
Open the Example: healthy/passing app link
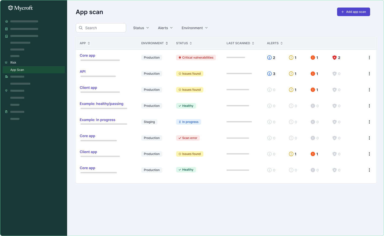pos(101,104)
